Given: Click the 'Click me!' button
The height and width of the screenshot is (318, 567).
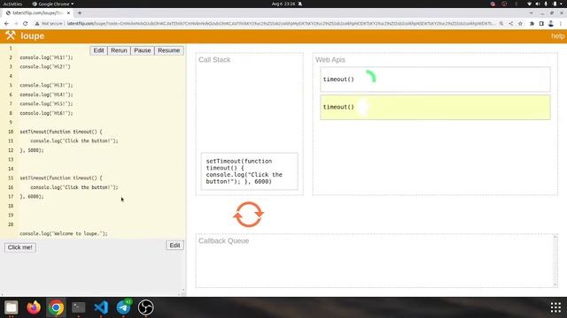Looking at the screenshot, I should 20,247.
